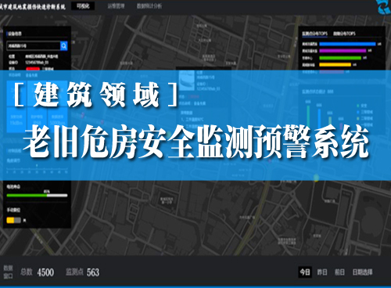Click the blue magnifier search icon
The width and height of the screenshot is (391, 288).
click(x=64, y=46)
